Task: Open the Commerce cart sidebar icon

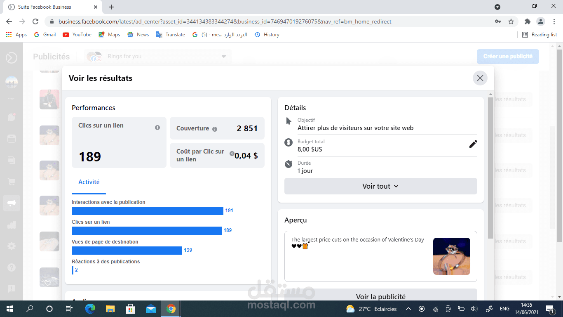Action: pyautogui.click(x=12, y=182)
